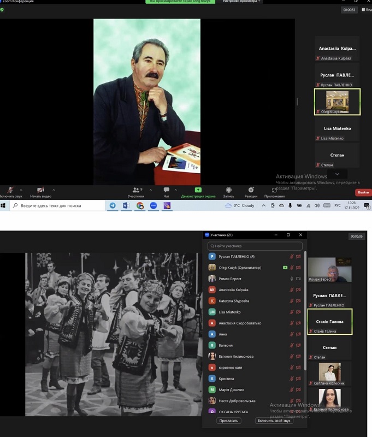Select Руслан ПАВЛЕНКО (Я) in participants list
This screenshot has width=372, height=437.
255,257
